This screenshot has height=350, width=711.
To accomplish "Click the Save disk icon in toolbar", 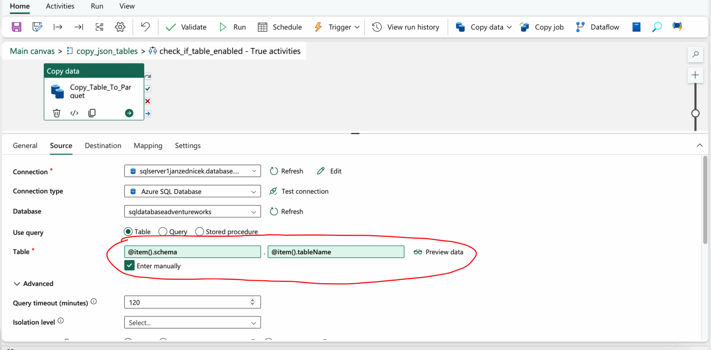I will click(x=16, y=27).
